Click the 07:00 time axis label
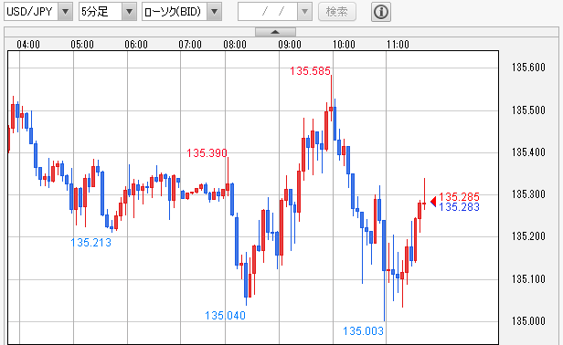This screenshot has height=345, width=563. 190,45
